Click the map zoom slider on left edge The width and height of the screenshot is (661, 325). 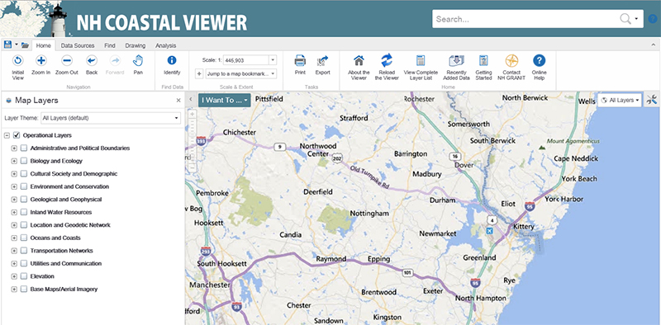pyautogui.click(x=193, y=141)
